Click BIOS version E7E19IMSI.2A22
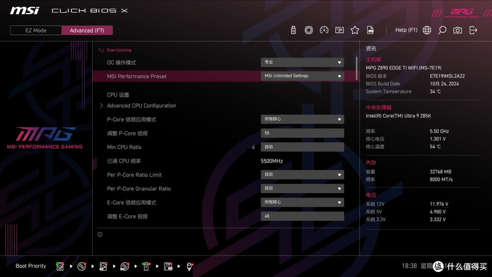Image resolution: width=492 pixels, height=277 pixels. pyautogui.click(x=447, y=76)
